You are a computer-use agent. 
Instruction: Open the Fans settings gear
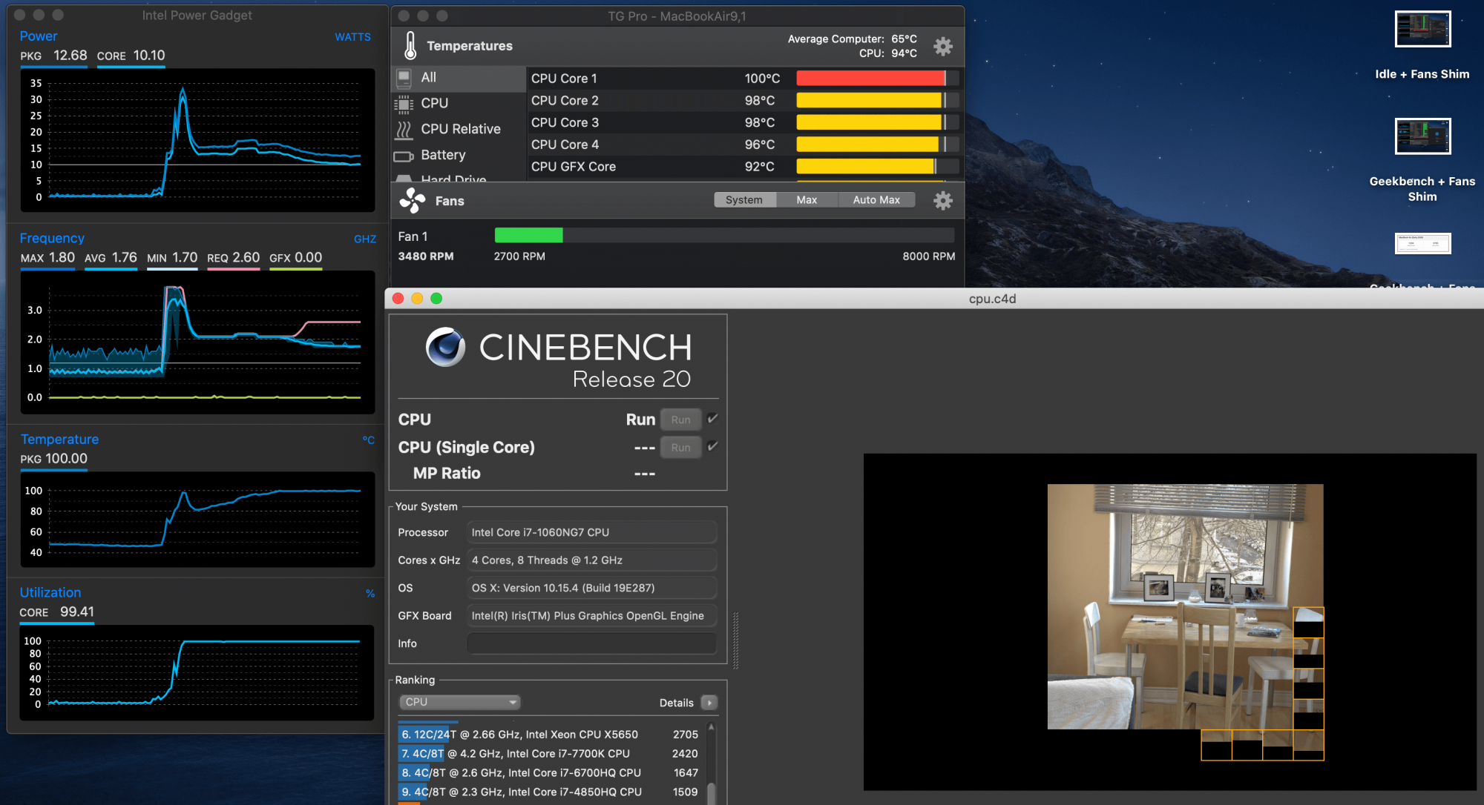943,200
